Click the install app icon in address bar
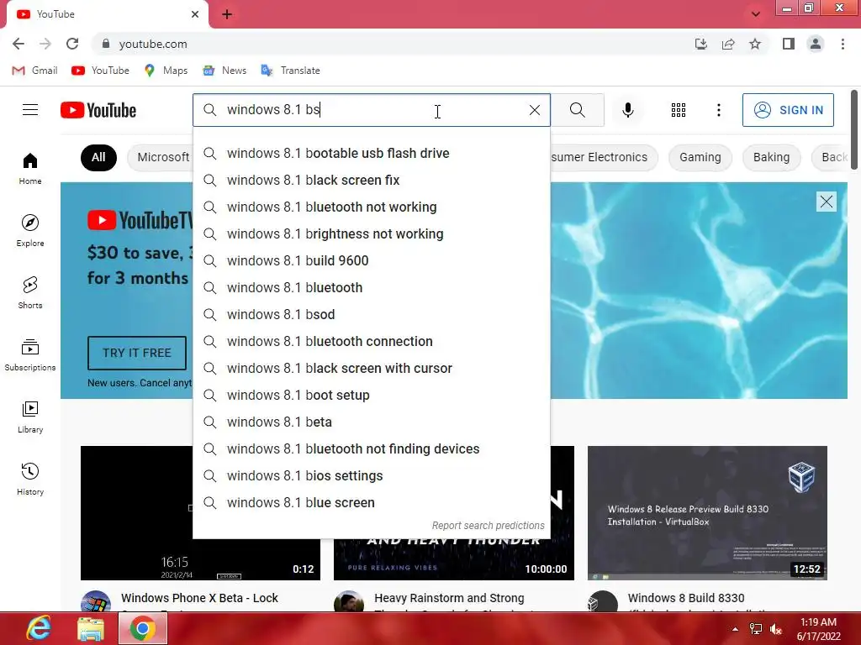This screenshot has height=645, width=861. pos(700,44)
